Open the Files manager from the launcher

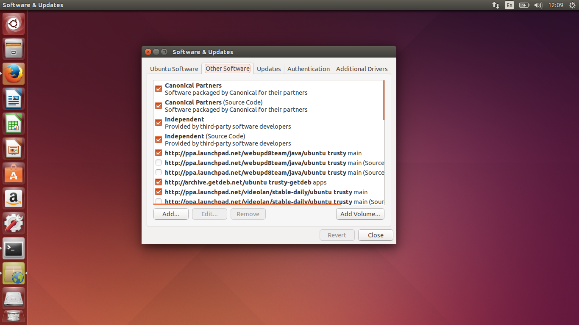pyautogui.click(x=14, y=49)
